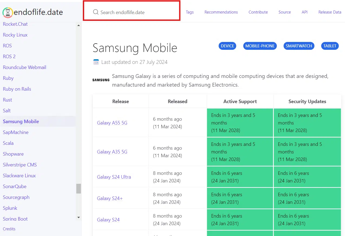Viewport: 345px width, 236px height.
Task: Open the Source link in header
Action: coord(285,12)
